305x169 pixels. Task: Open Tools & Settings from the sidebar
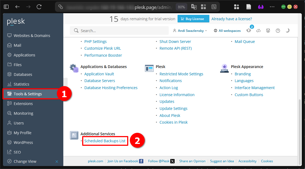coord(27,94)
